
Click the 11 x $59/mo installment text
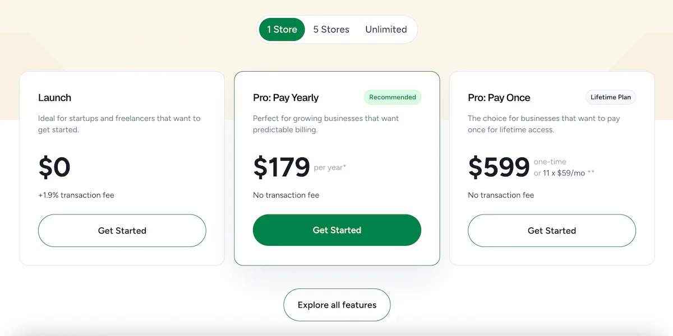[x=564, y=174]
